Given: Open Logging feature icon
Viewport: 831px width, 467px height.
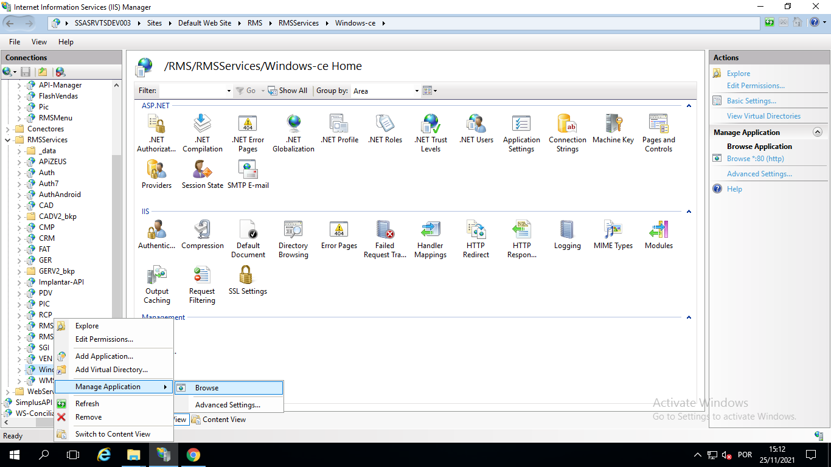Looking at the screenshot, I should pyautogui.click(x=568, y=235).
